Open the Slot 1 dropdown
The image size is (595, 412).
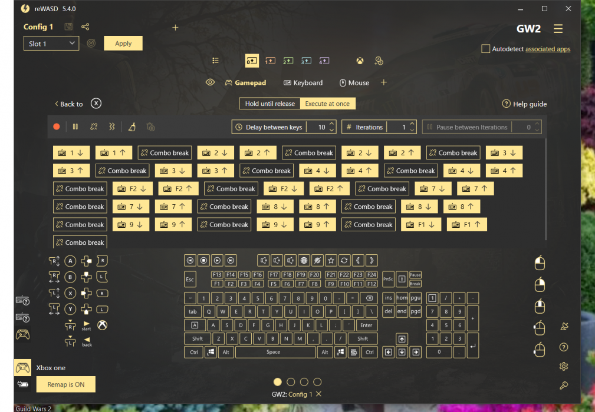pyautogui.click(x=51, y=44)
